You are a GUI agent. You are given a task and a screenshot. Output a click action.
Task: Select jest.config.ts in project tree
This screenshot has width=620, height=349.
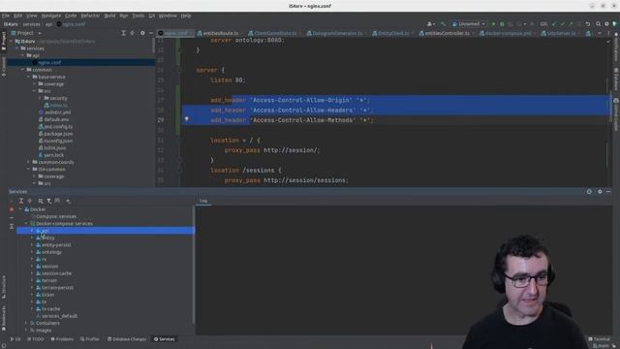(x=55, y=127)
